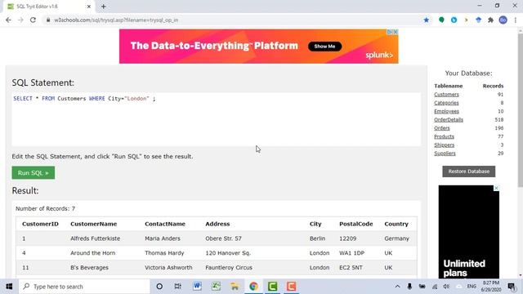Open the green chat extension icon
The height and width of the screenshot is (294, 523).
tap(441, 20)
